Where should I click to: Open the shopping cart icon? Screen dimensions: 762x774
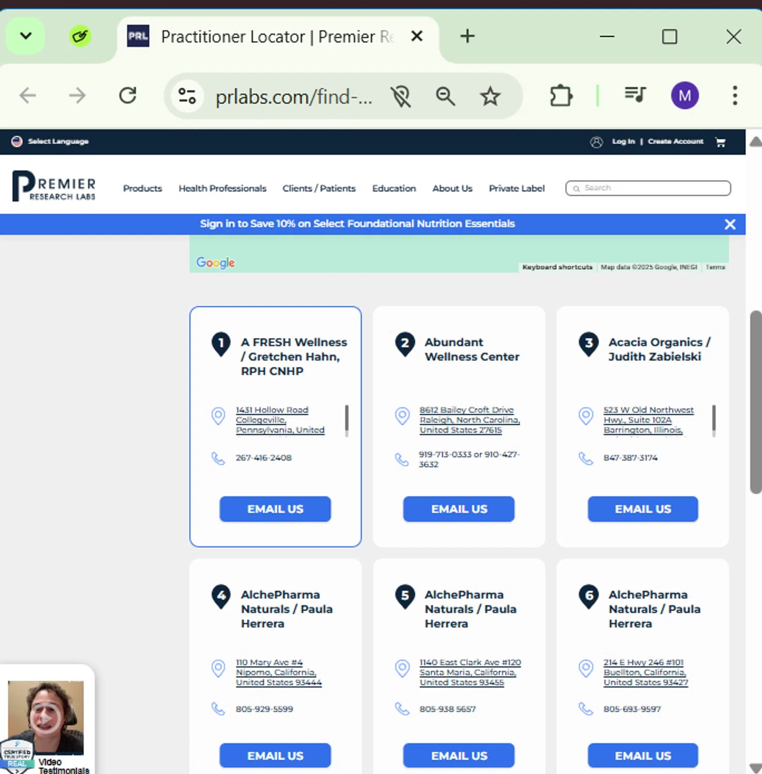(x=721, y=142)
